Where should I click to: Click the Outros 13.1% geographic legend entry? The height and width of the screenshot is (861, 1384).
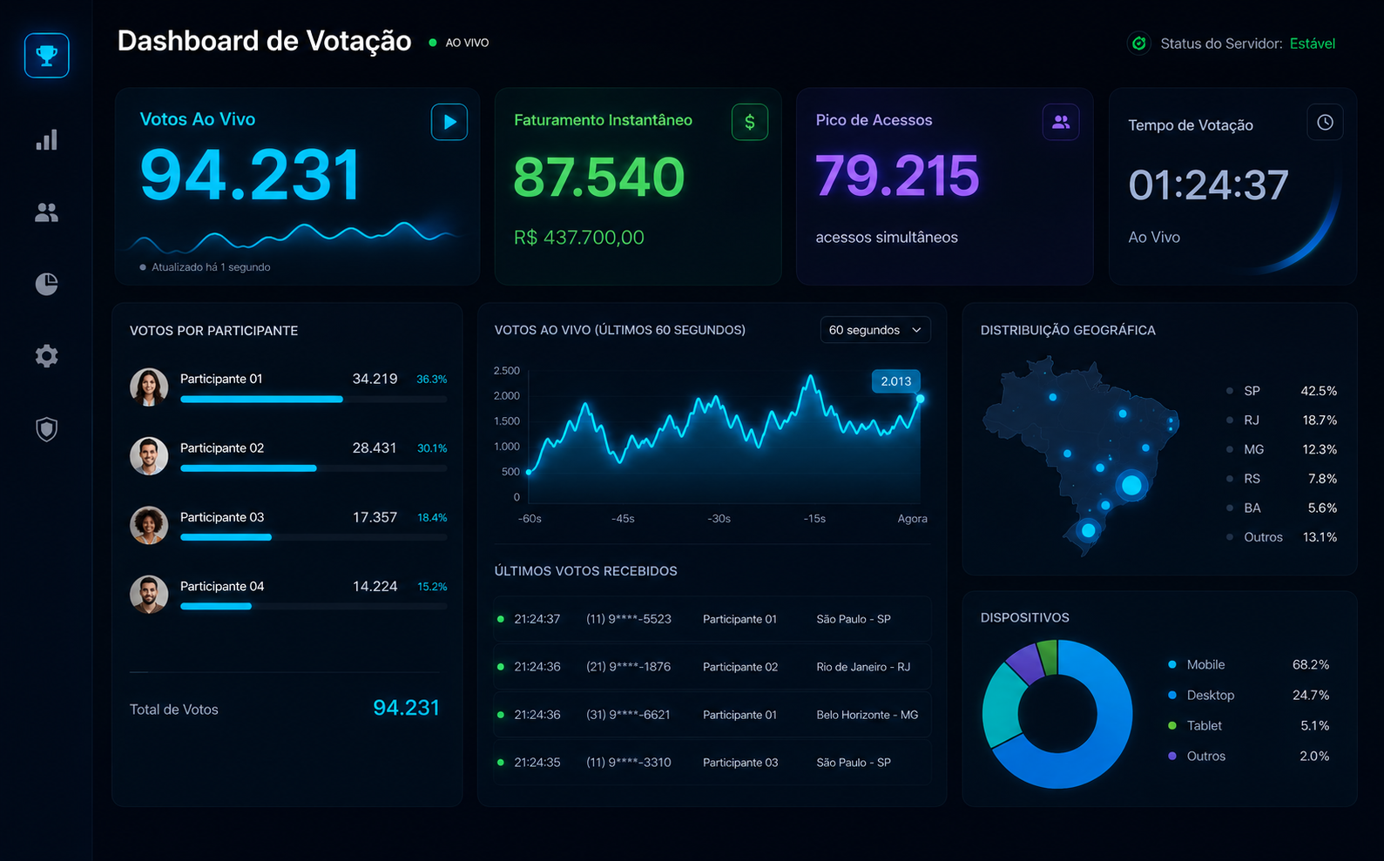(1281, 537)
